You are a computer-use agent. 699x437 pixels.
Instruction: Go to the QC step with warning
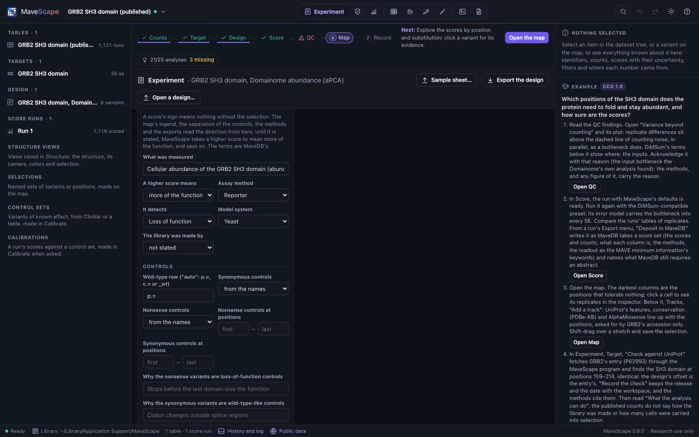(307, 38)
